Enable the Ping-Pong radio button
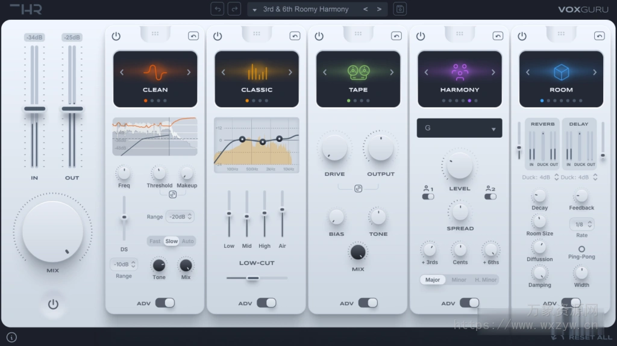The image size is (617, 346). 581,249
